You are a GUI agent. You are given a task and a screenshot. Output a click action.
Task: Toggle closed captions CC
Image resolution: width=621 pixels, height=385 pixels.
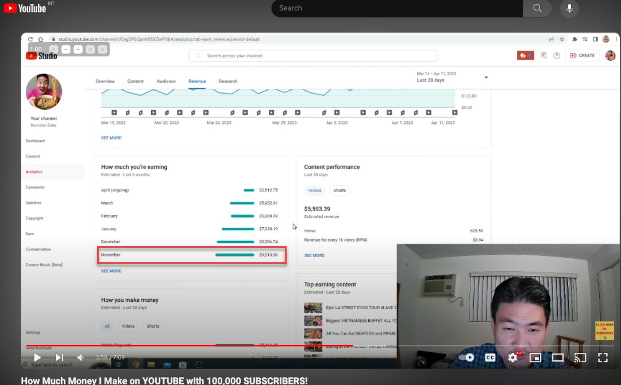(x=490, y=357)
